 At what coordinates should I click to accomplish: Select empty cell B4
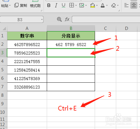pos(71,61)
